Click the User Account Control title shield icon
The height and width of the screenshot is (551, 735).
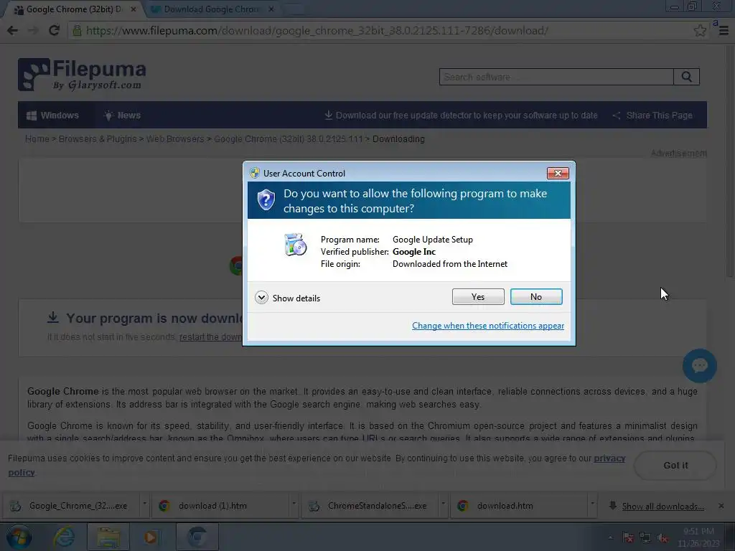pos(255,173)
